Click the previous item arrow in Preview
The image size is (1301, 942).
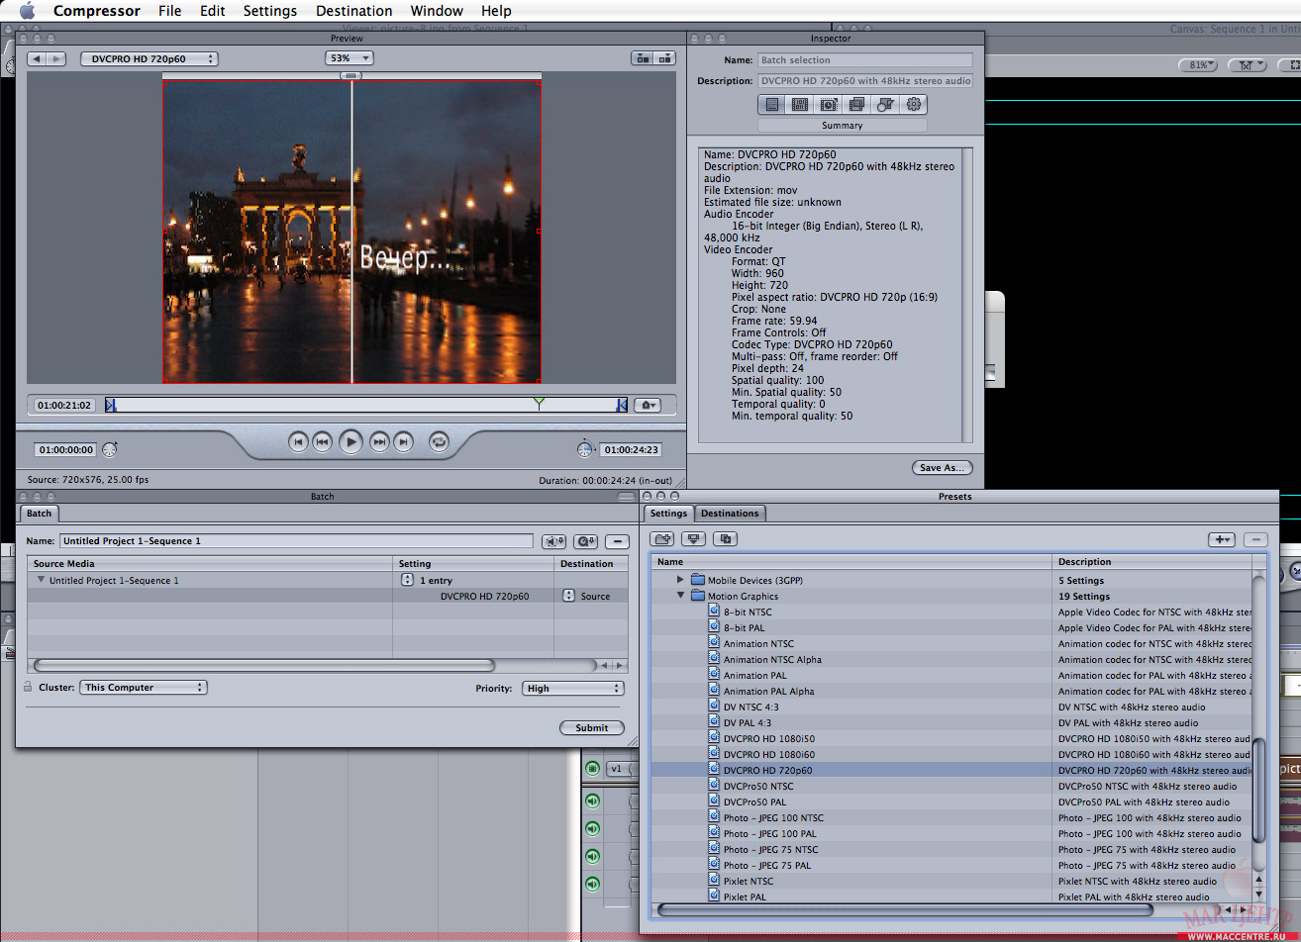[x=37, y=59]
